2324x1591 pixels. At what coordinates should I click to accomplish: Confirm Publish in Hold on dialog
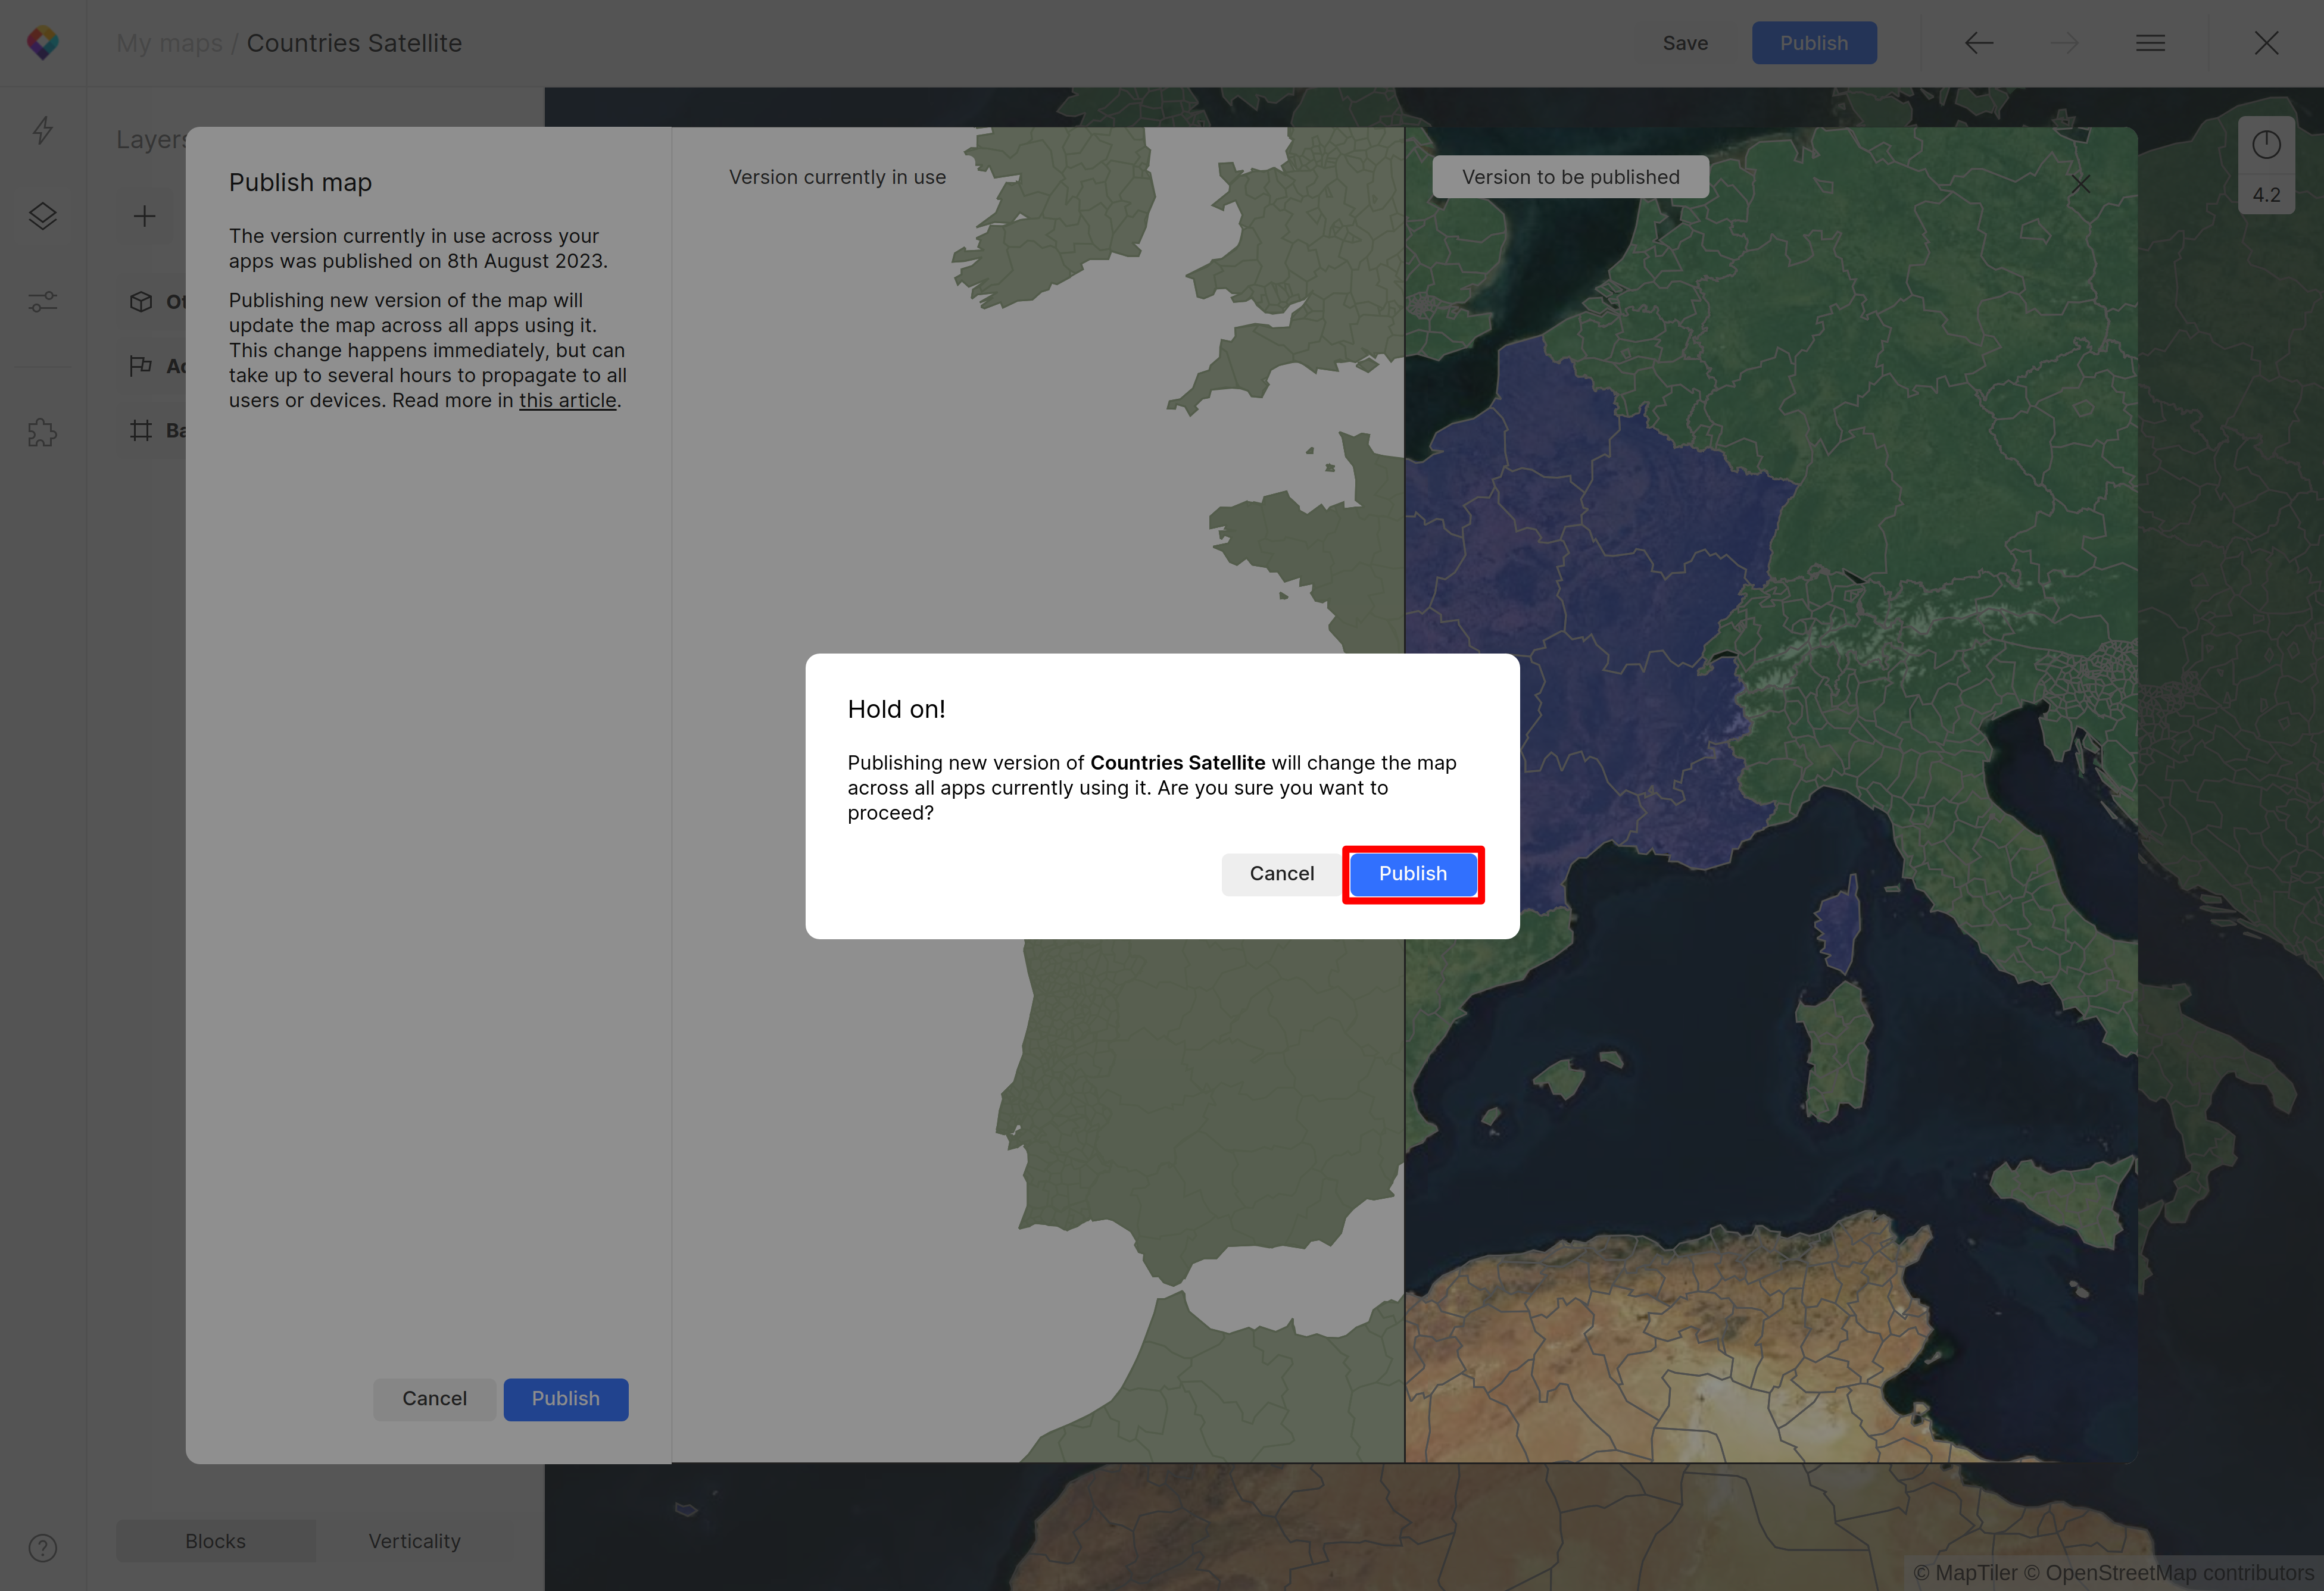pos(1412,873)
